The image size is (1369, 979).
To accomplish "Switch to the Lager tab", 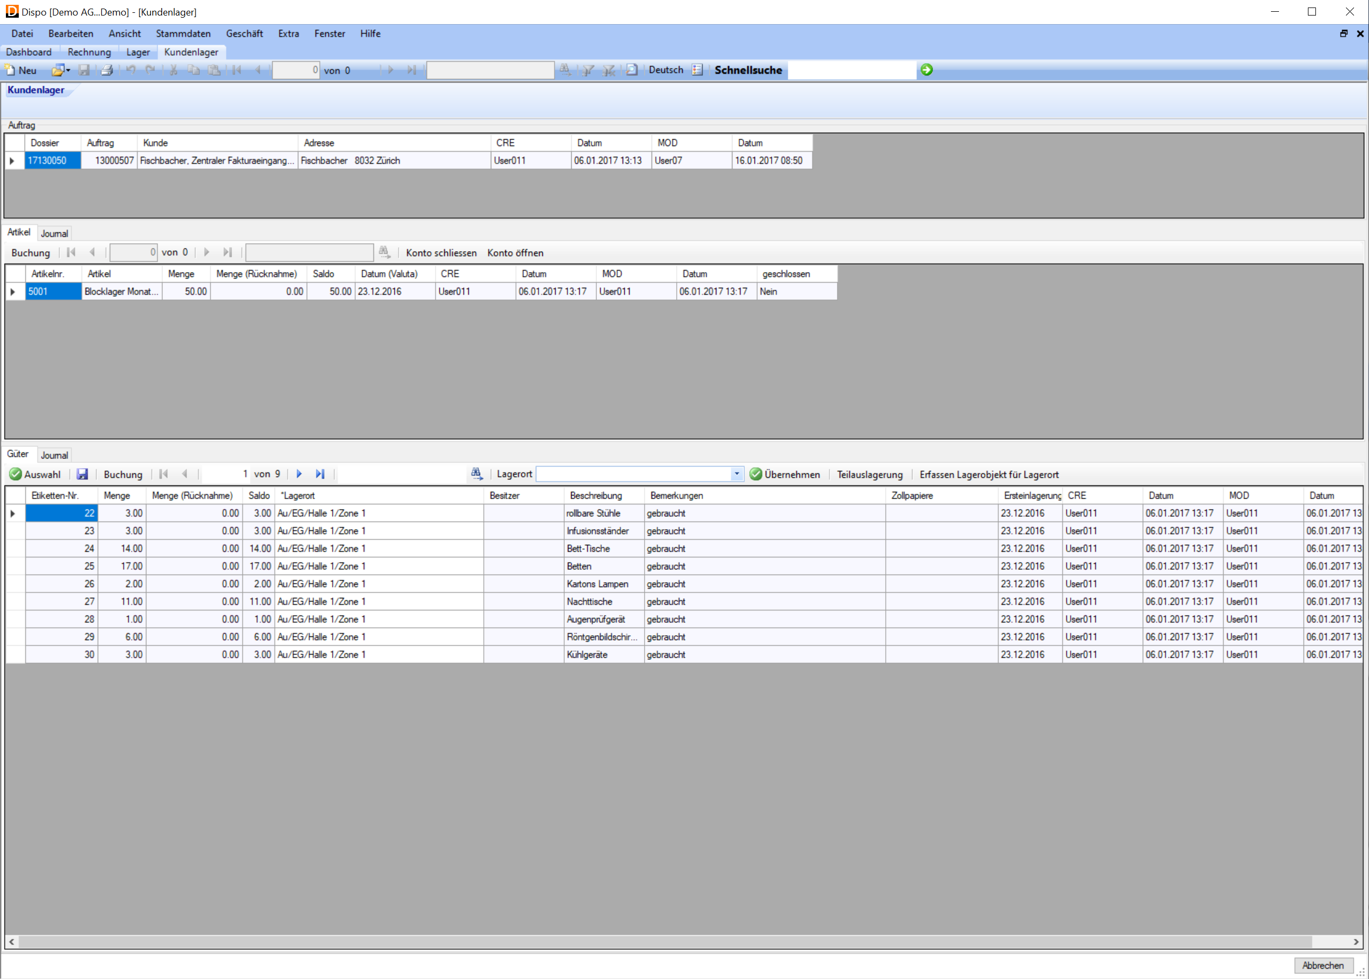I will coord(138,52).
